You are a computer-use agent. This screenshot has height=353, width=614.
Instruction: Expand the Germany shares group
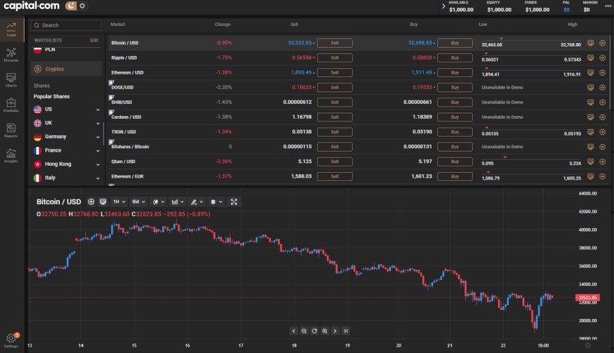[x=98, y=137]
